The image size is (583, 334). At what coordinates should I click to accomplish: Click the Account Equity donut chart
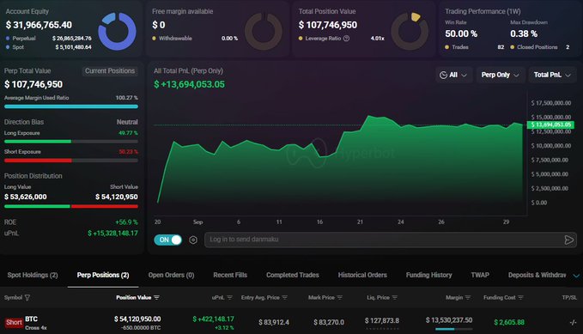(117, 32)
